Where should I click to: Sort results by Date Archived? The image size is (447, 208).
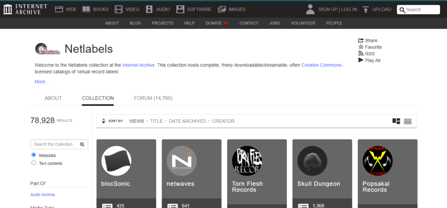pyautogui.click(x=187, y=121)
